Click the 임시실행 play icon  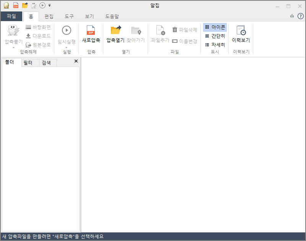pyautogui.click(x=67, y=31)
